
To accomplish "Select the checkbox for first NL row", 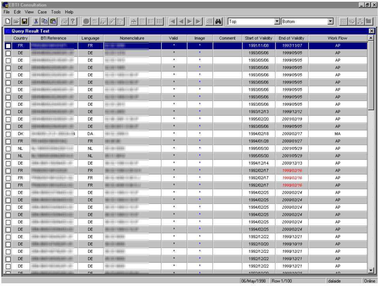I will (8, 149).
